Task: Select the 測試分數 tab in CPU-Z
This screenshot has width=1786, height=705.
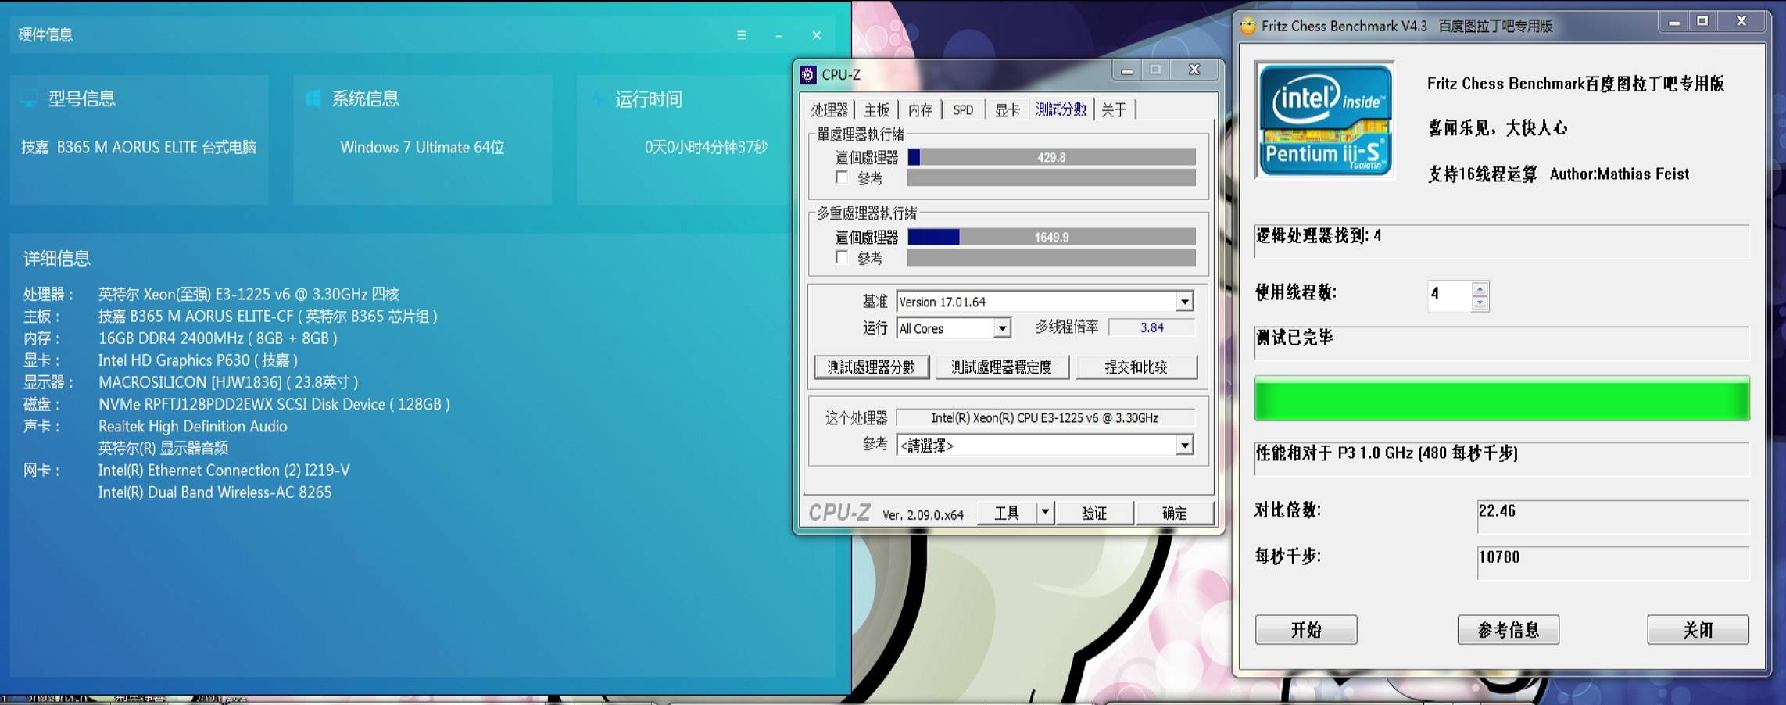Action: coord(1061,109)
